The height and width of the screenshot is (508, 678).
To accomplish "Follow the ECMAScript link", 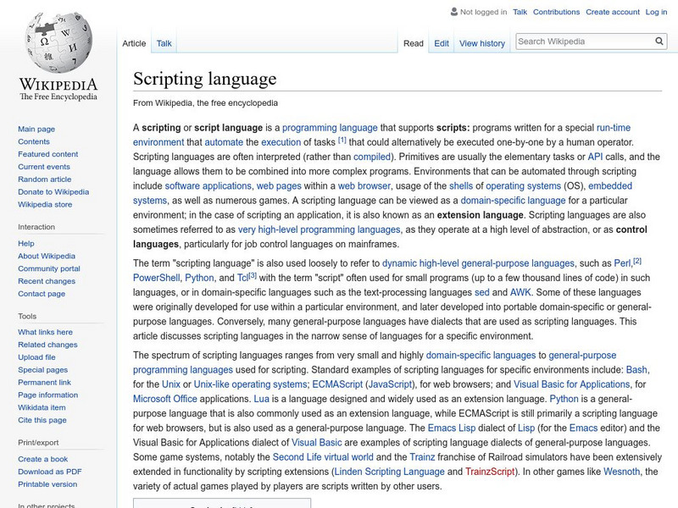I will click(x=337, y=384).
